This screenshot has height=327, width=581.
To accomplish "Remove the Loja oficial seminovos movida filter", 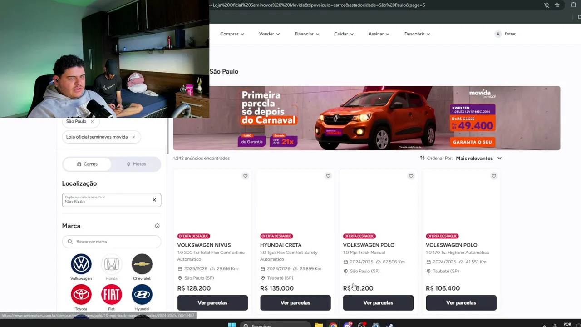I will (133, 137).
